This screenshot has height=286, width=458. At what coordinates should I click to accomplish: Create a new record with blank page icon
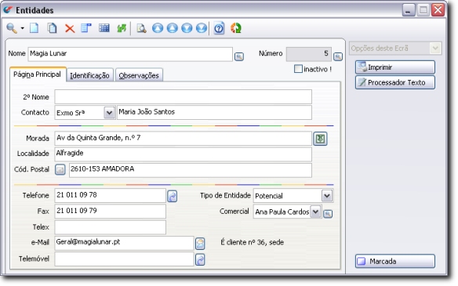[35, 28]
